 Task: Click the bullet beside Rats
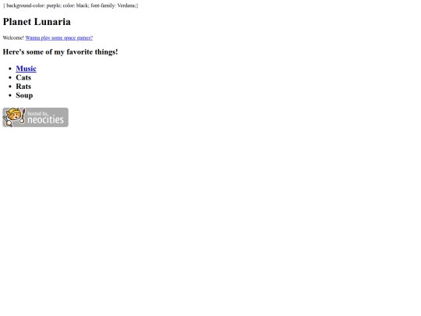[10, 87]
